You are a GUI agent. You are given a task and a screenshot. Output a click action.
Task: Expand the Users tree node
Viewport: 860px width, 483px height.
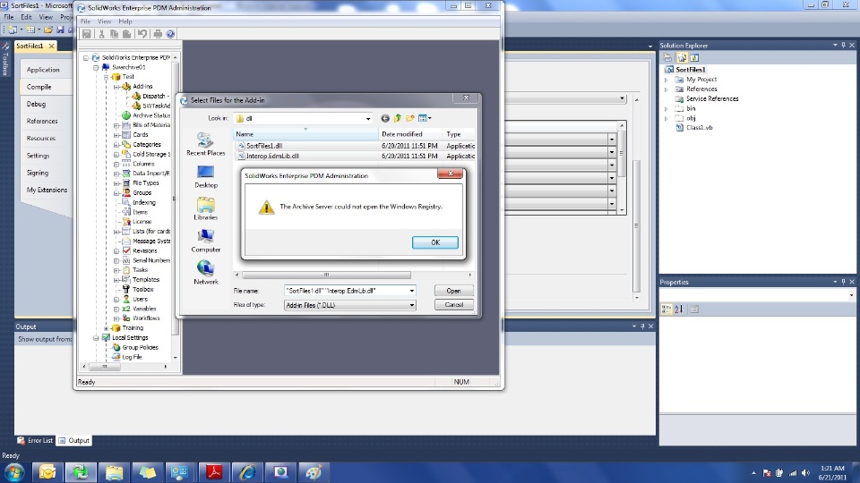116,299
